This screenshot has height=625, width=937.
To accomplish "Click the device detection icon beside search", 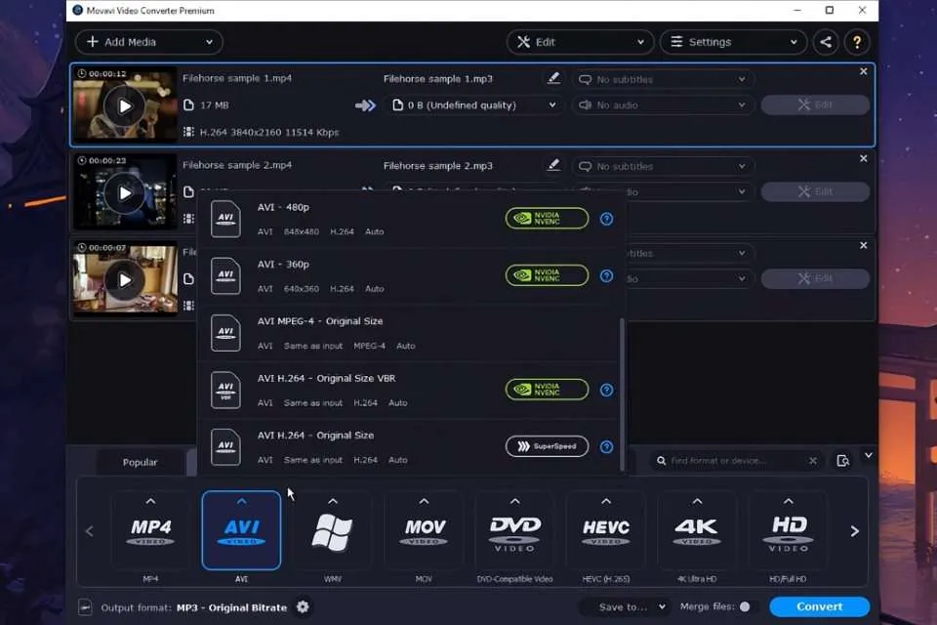I will tap(843, 461).
